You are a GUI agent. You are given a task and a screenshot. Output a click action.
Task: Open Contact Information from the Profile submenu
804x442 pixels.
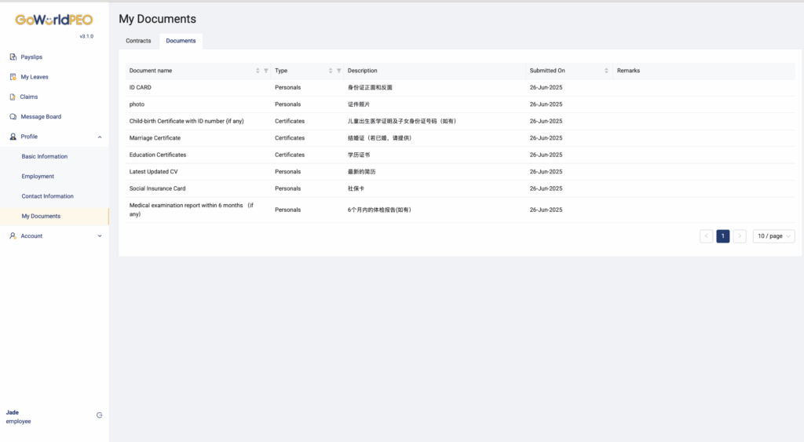(47, 196)
